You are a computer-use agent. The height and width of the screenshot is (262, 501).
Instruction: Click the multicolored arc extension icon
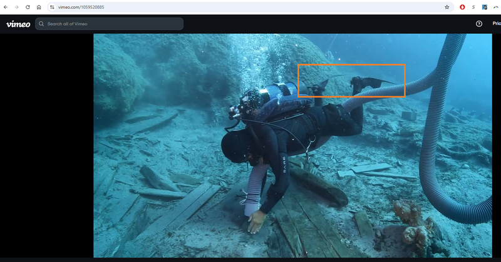(496, 7)
